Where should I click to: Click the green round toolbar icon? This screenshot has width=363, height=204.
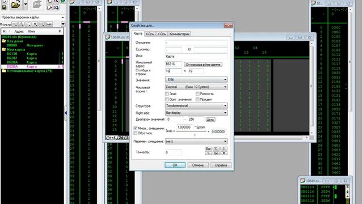pos(63,1)
